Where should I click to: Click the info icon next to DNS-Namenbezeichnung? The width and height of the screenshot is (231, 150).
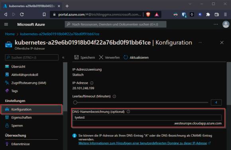(128, 112)
